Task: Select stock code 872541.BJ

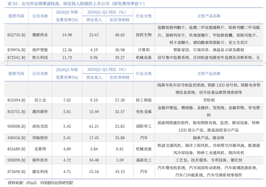Action: click(x=16, y=58)
